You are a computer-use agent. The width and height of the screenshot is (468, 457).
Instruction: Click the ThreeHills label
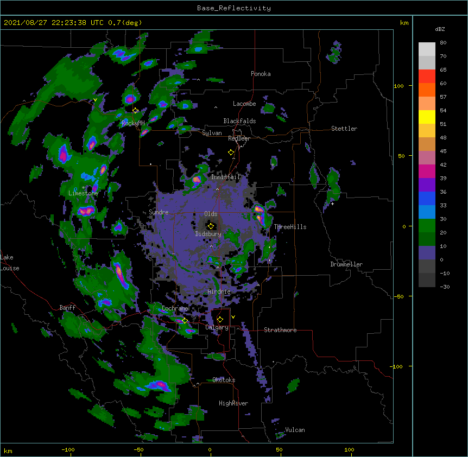290,227
